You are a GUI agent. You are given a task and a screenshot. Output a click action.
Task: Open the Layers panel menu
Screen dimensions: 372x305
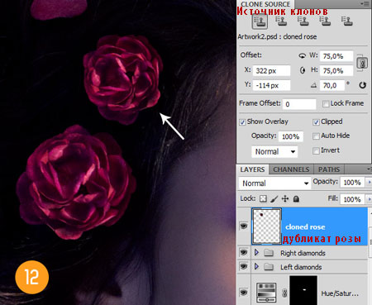tap(369, 169)
